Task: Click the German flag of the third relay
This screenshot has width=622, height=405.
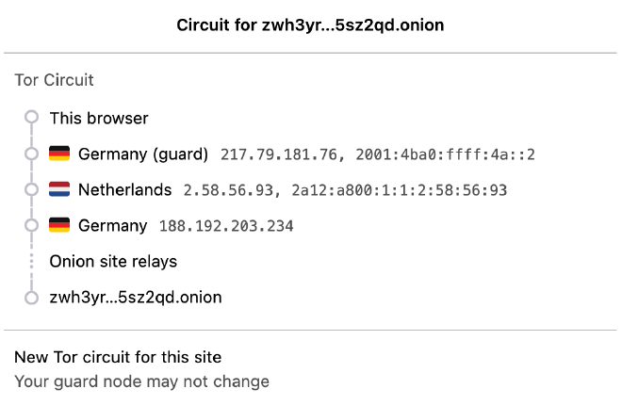Action: pos(60,225)
